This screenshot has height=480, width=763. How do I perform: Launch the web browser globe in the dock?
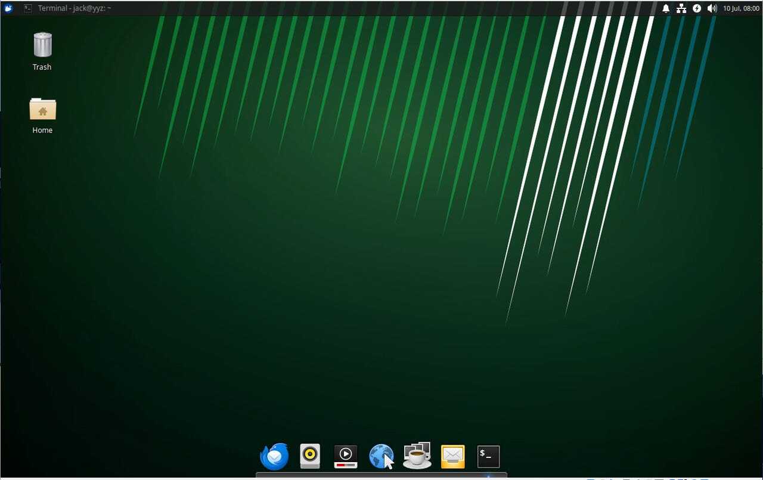[x=381, y=457]
